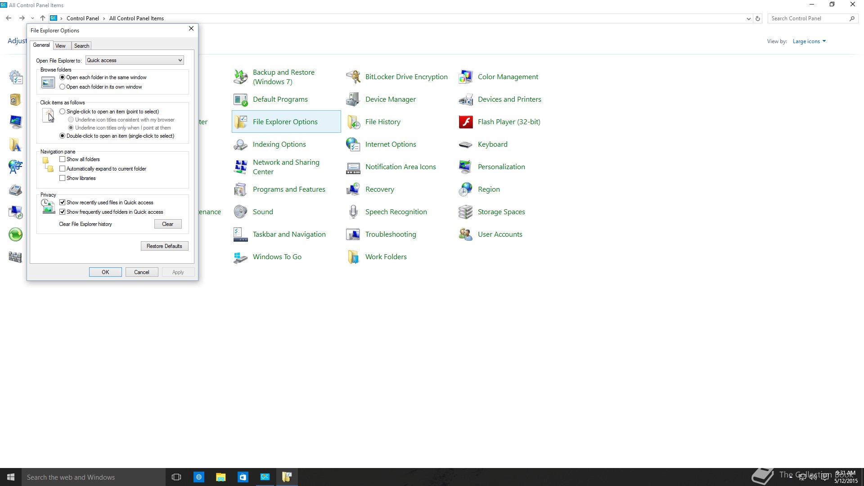Select Single-click to open an item

point(63,112)
